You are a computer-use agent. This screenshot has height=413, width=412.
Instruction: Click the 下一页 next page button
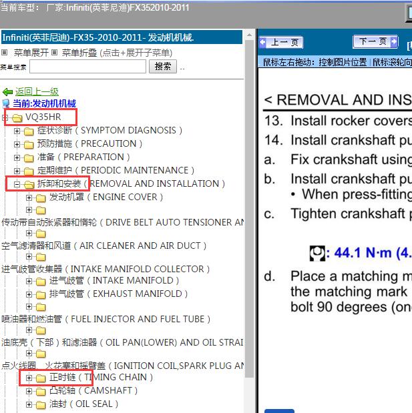pyautogui.click(x=375, y=41)
